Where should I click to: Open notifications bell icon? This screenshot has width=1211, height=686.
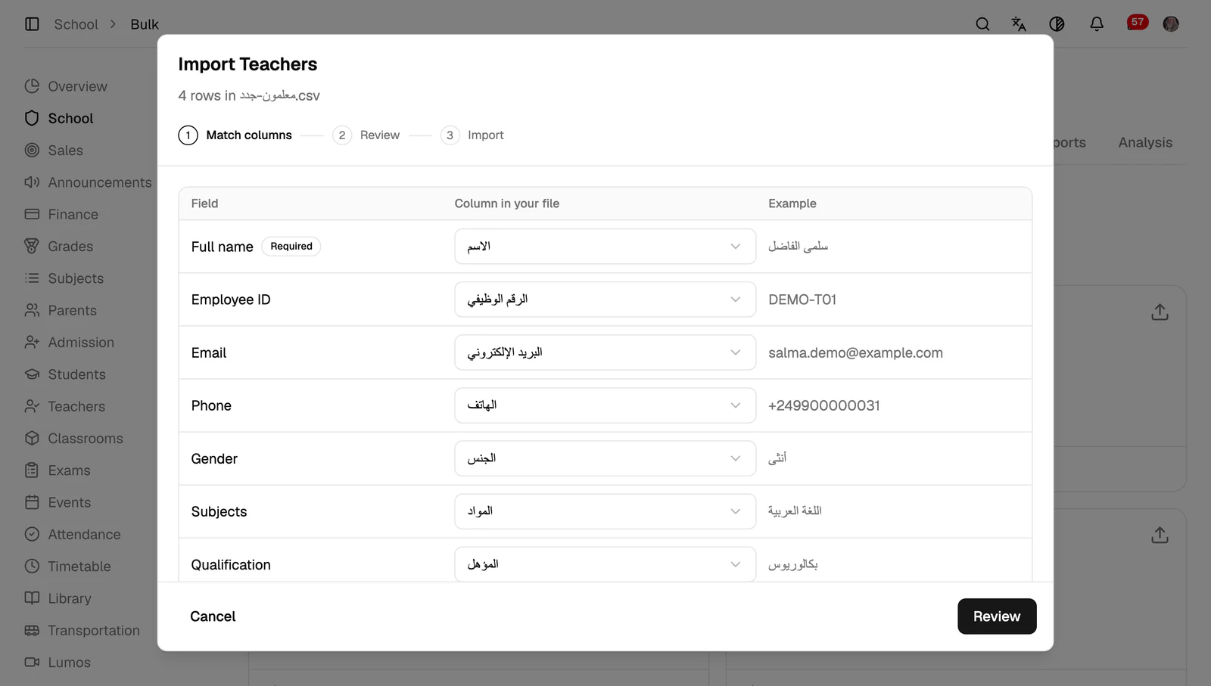point(1097,24)
